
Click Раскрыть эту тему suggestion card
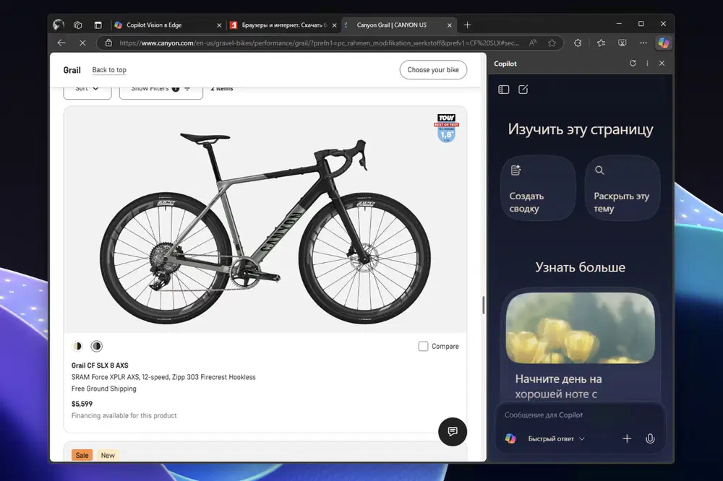coord(622,188)
